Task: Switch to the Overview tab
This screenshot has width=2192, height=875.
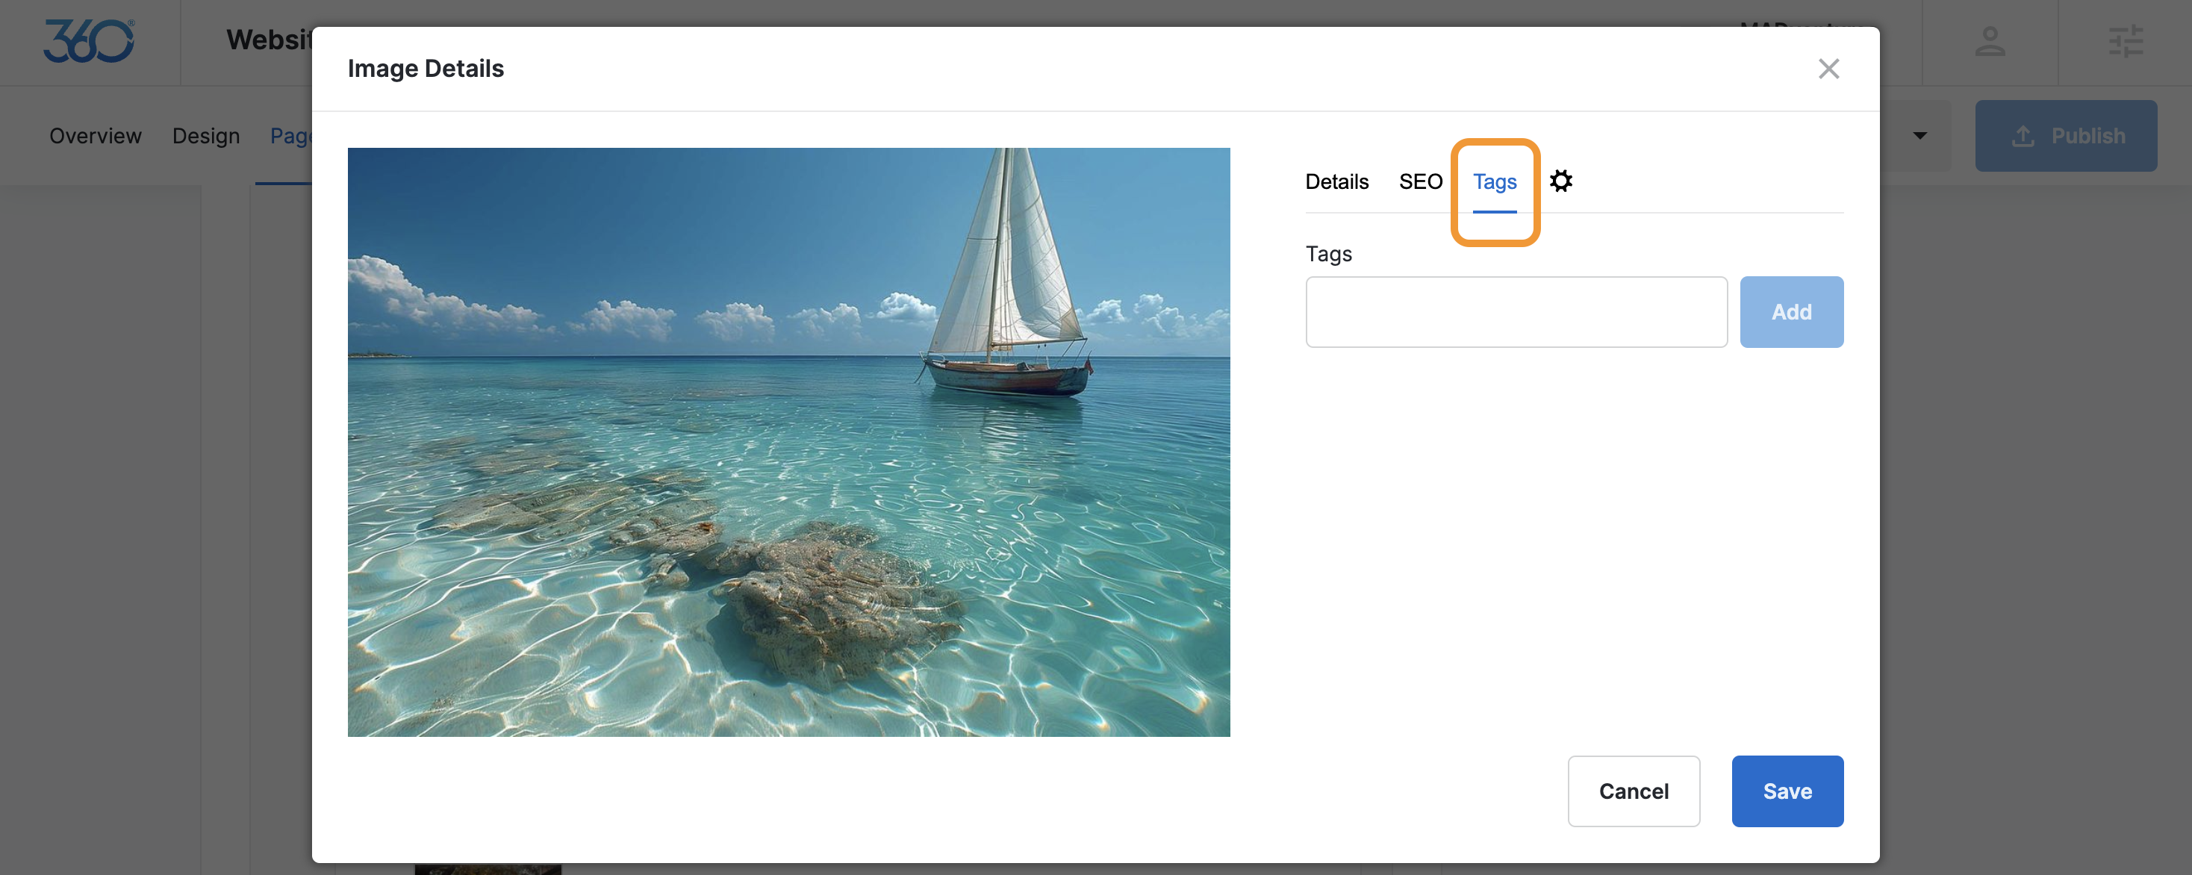Action: (96, 135)
